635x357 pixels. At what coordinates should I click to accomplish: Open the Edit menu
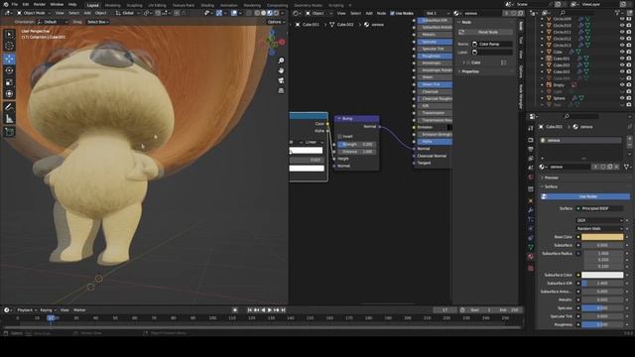[26, 4]
